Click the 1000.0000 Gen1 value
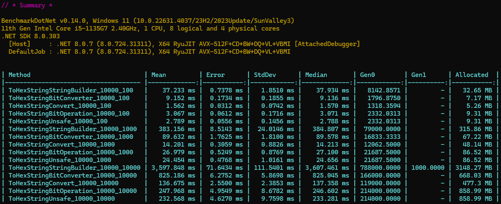501x204 pixels. 428,168
